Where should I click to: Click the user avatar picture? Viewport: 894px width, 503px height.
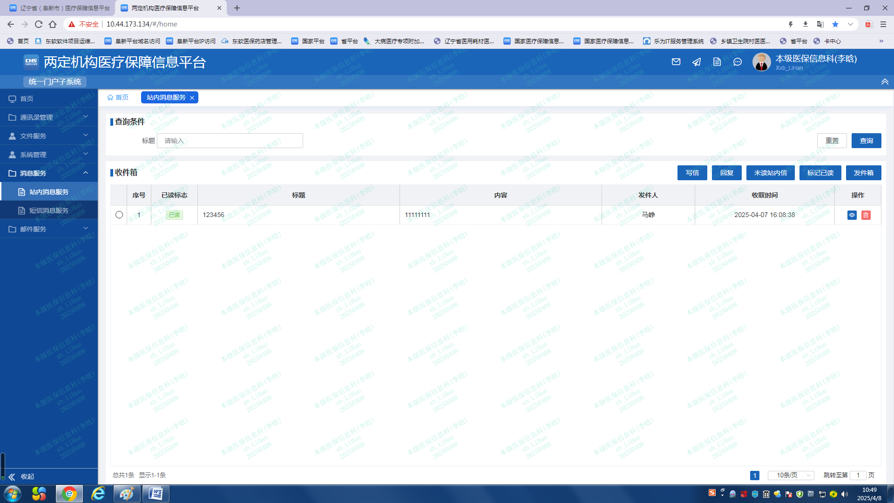pos(762,62)
